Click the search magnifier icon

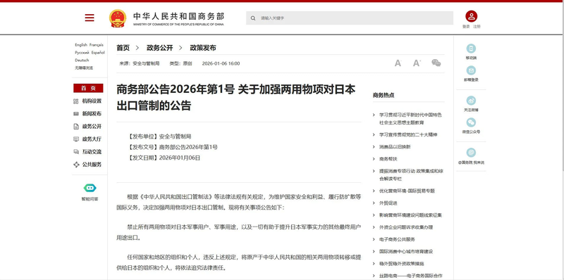click(253, 18)
